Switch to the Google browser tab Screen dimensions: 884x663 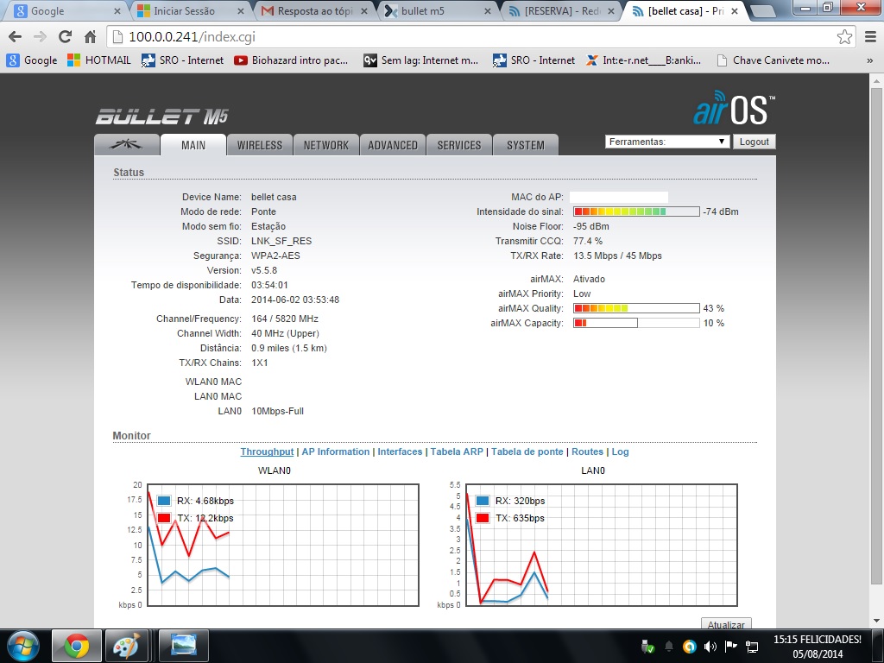[x=66, y=11]
